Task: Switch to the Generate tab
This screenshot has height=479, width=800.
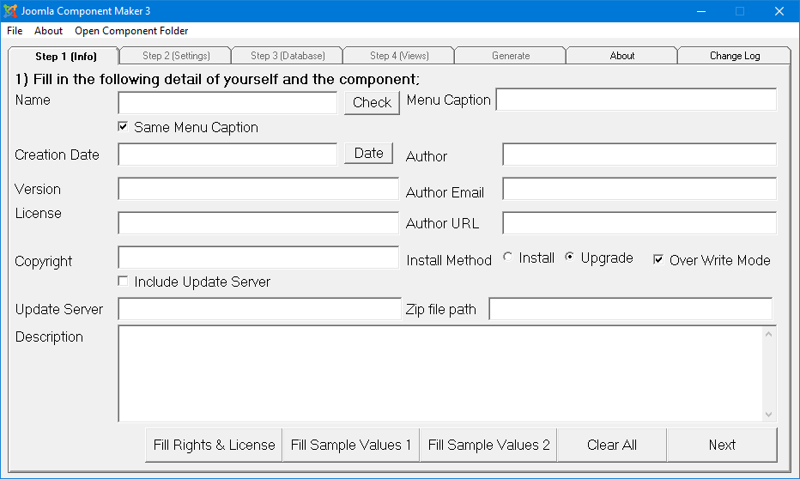Action: click(x=510, y=56)
